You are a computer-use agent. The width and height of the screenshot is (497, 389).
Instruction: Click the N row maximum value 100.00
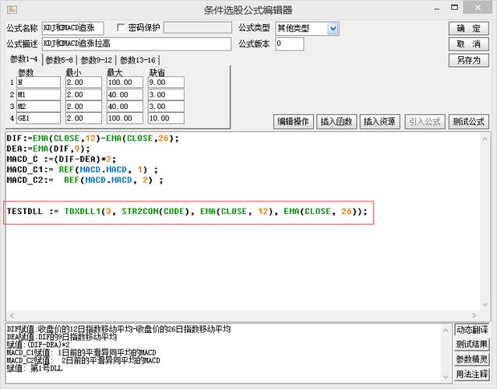tap(125, 82)
